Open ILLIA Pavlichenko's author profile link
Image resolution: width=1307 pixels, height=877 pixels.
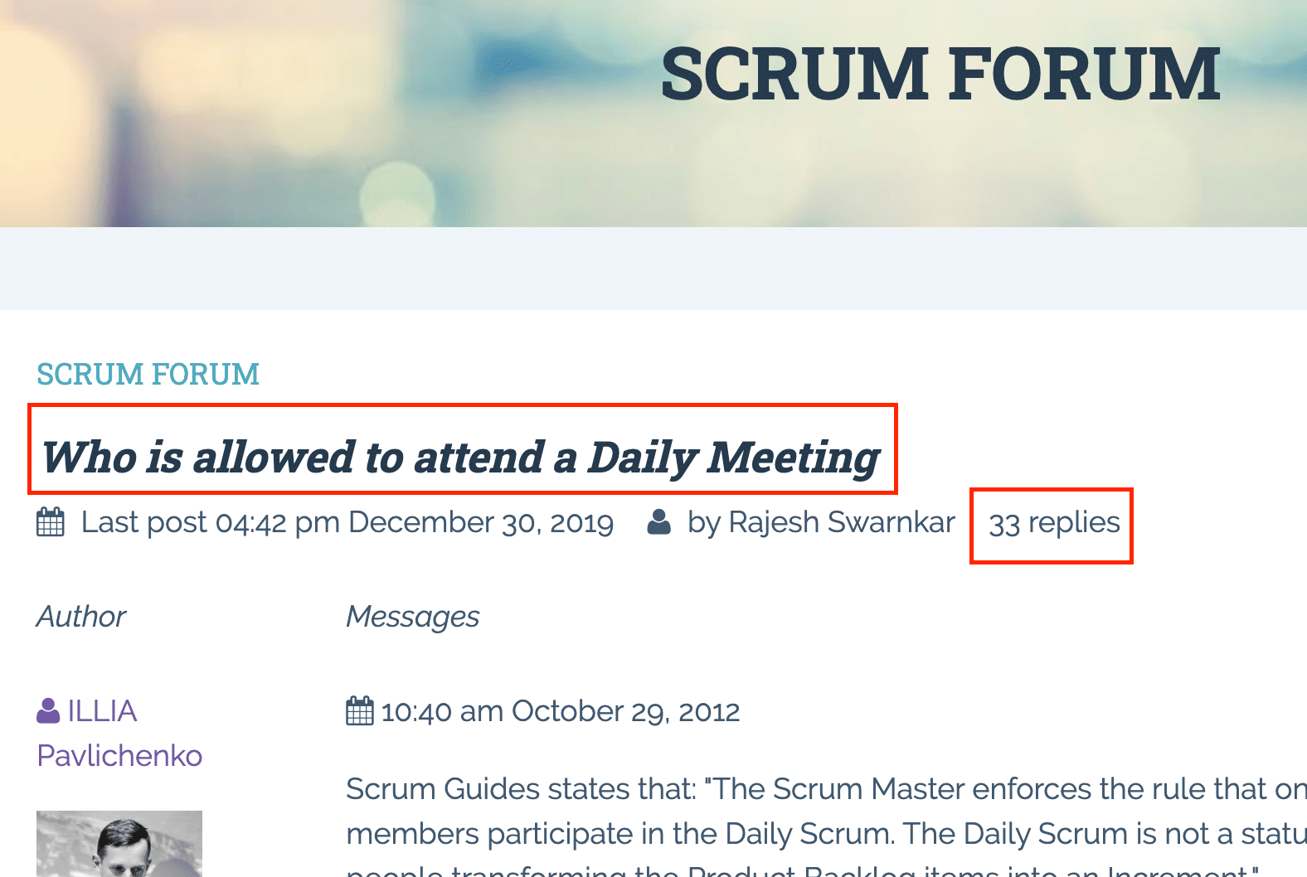(101, 711)
